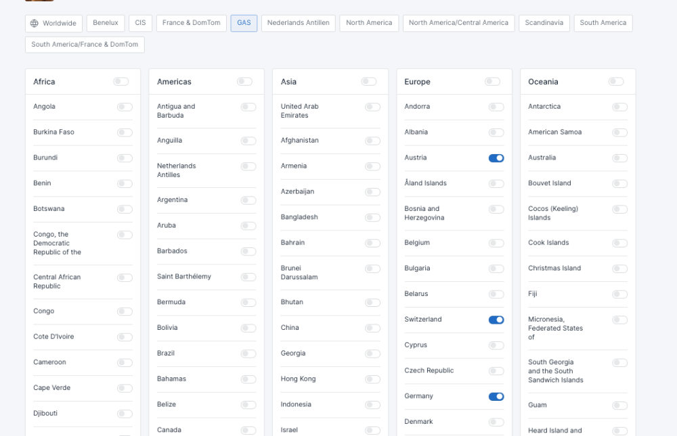Toggle all Americas countries switch
Image resolution: width=677 pixels, height=436 pixels.
pos(245,82)
